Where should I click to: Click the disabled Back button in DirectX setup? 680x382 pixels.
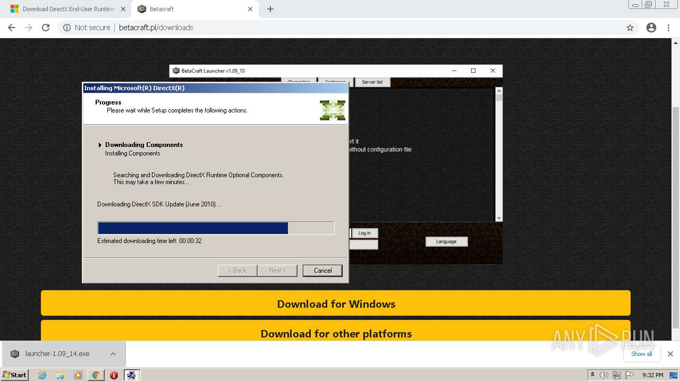(x=237, y=271)
